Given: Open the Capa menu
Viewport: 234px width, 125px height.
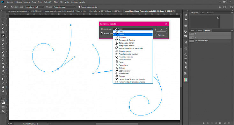Looking at the screenshot, I should tap(33, 2).
